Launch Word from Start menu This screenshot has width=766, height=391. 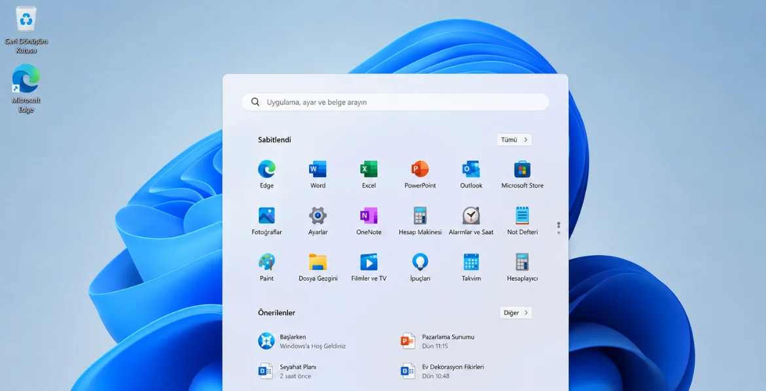click(318, 175)
